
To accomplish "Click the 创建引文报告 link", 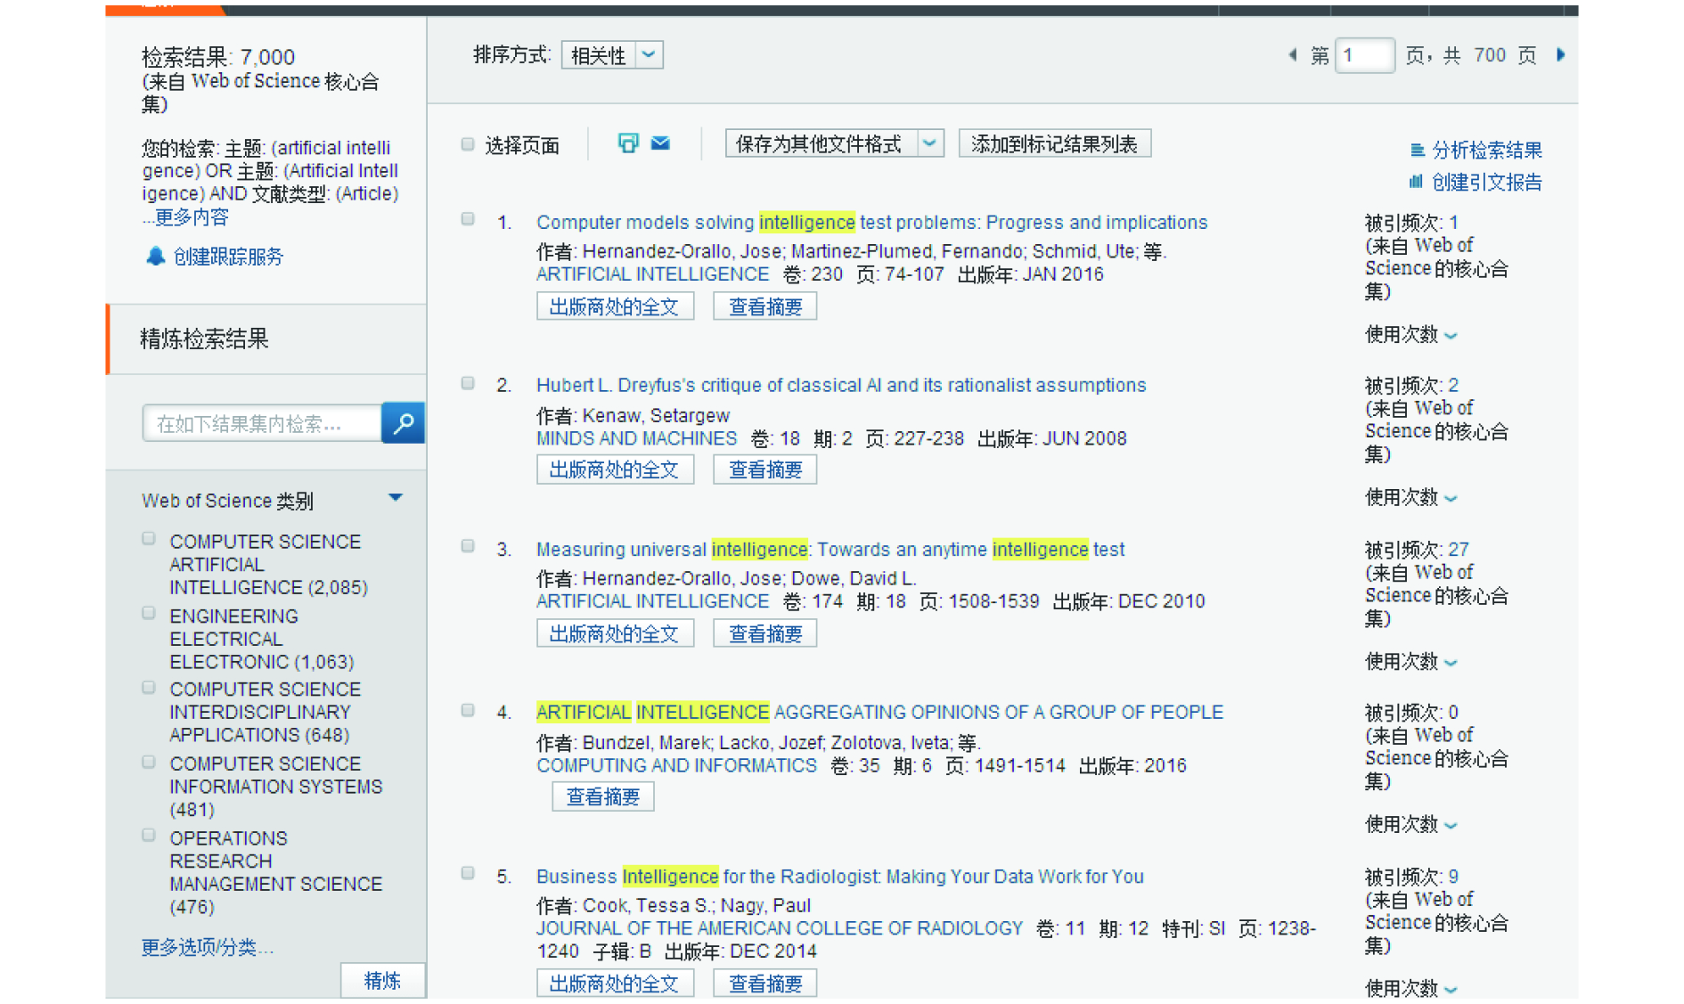I will 1487,182.
